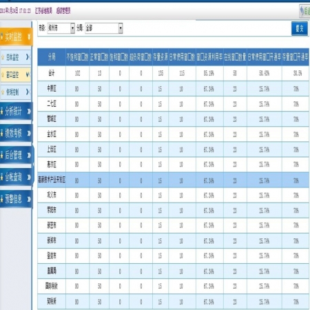The height and width of the screenshot is (310, 310).
Task: Open the 分局 branch dropdown showing 全部
Action: 104,28
